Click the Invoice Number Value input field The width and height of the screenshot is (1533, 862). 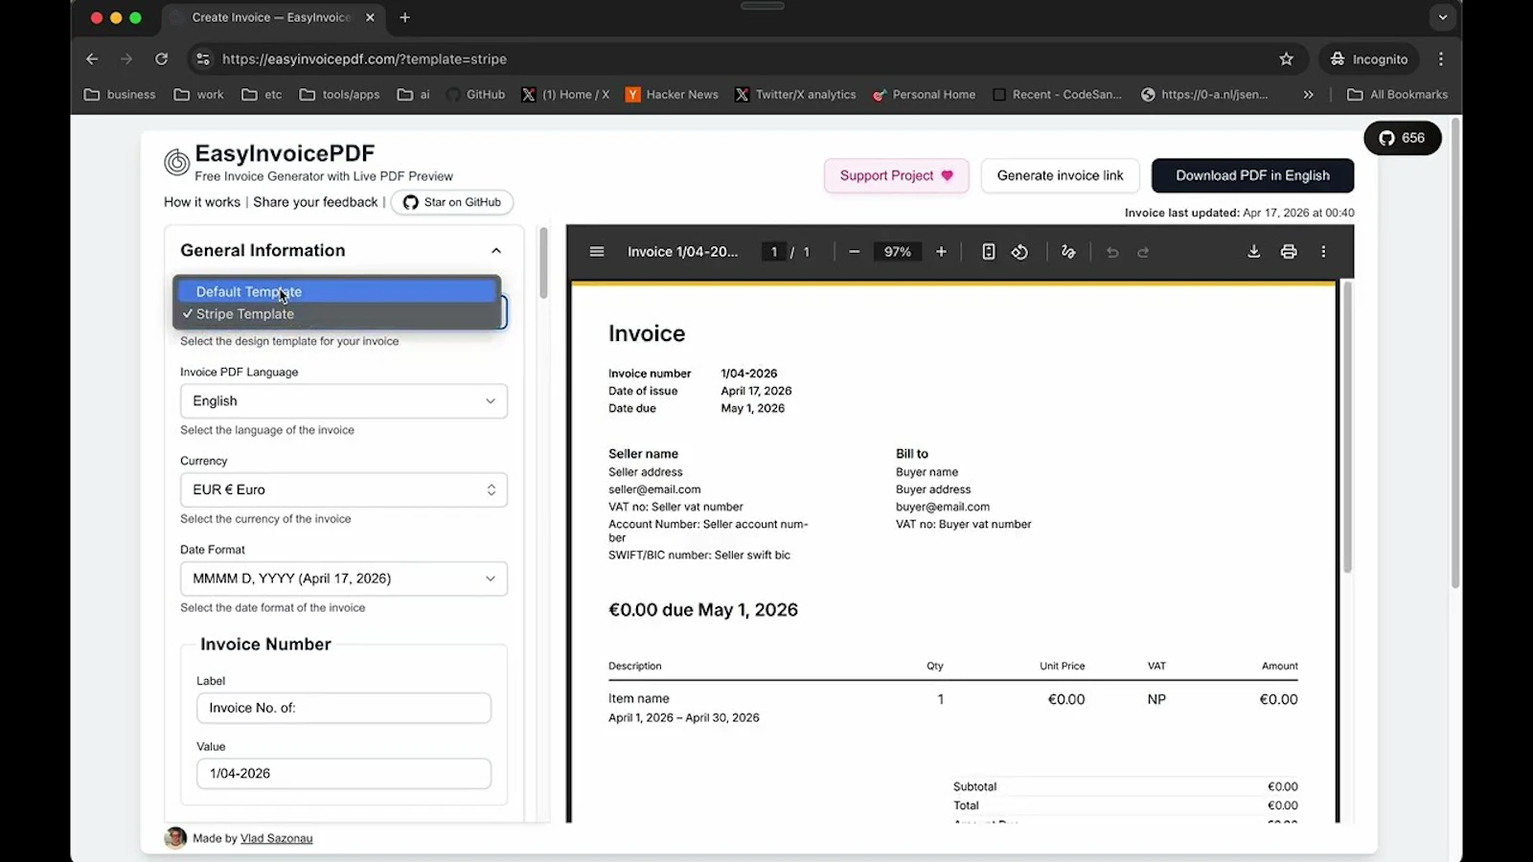tap(343, 773)
